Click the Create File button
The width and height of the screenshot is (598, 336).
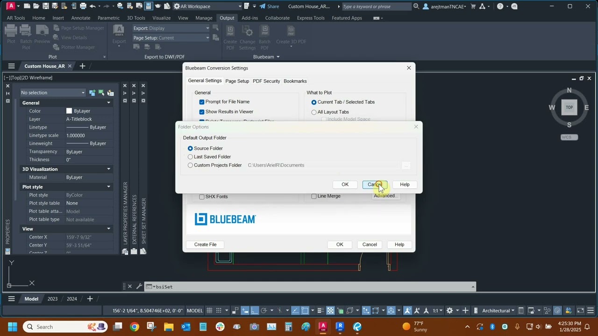click(x=206, y=245)
